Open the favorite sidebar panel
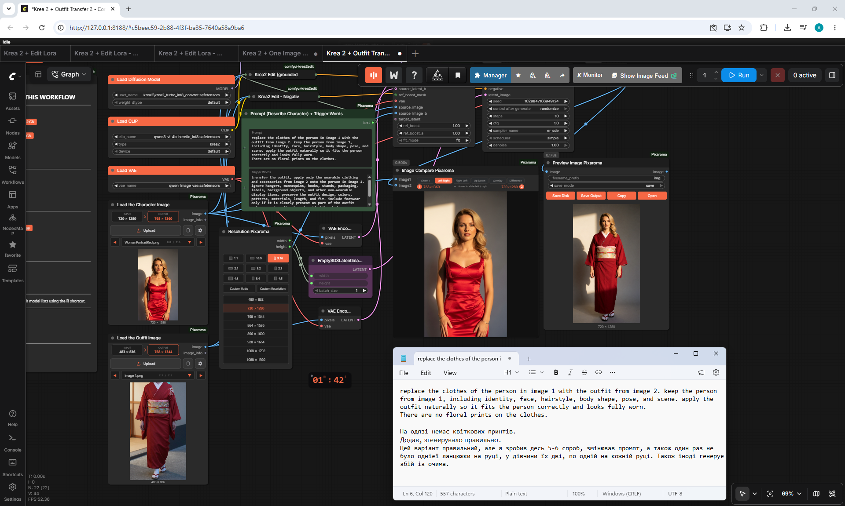This screenshot has width=845, height=506. tap(12, 248)
